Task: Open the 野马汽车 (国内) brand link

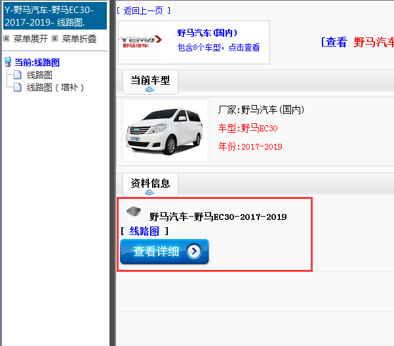Action: point(207,33)
